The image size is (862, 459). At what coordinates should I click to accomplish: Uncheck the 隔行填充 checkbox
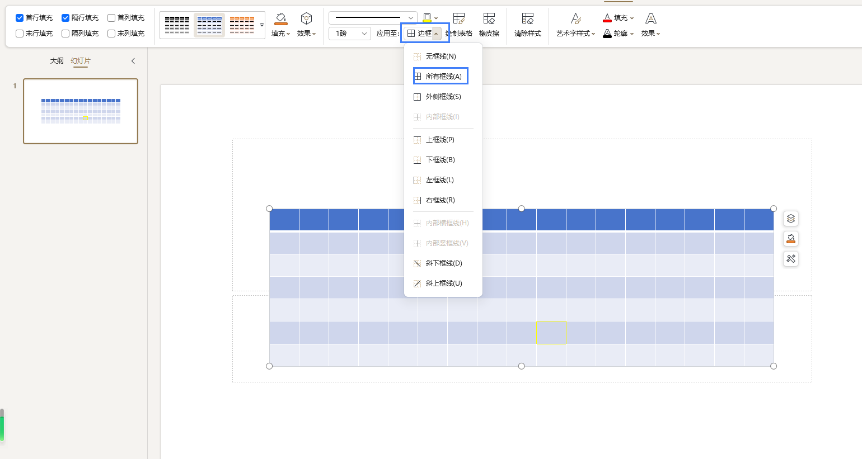[x=65, y=18]
